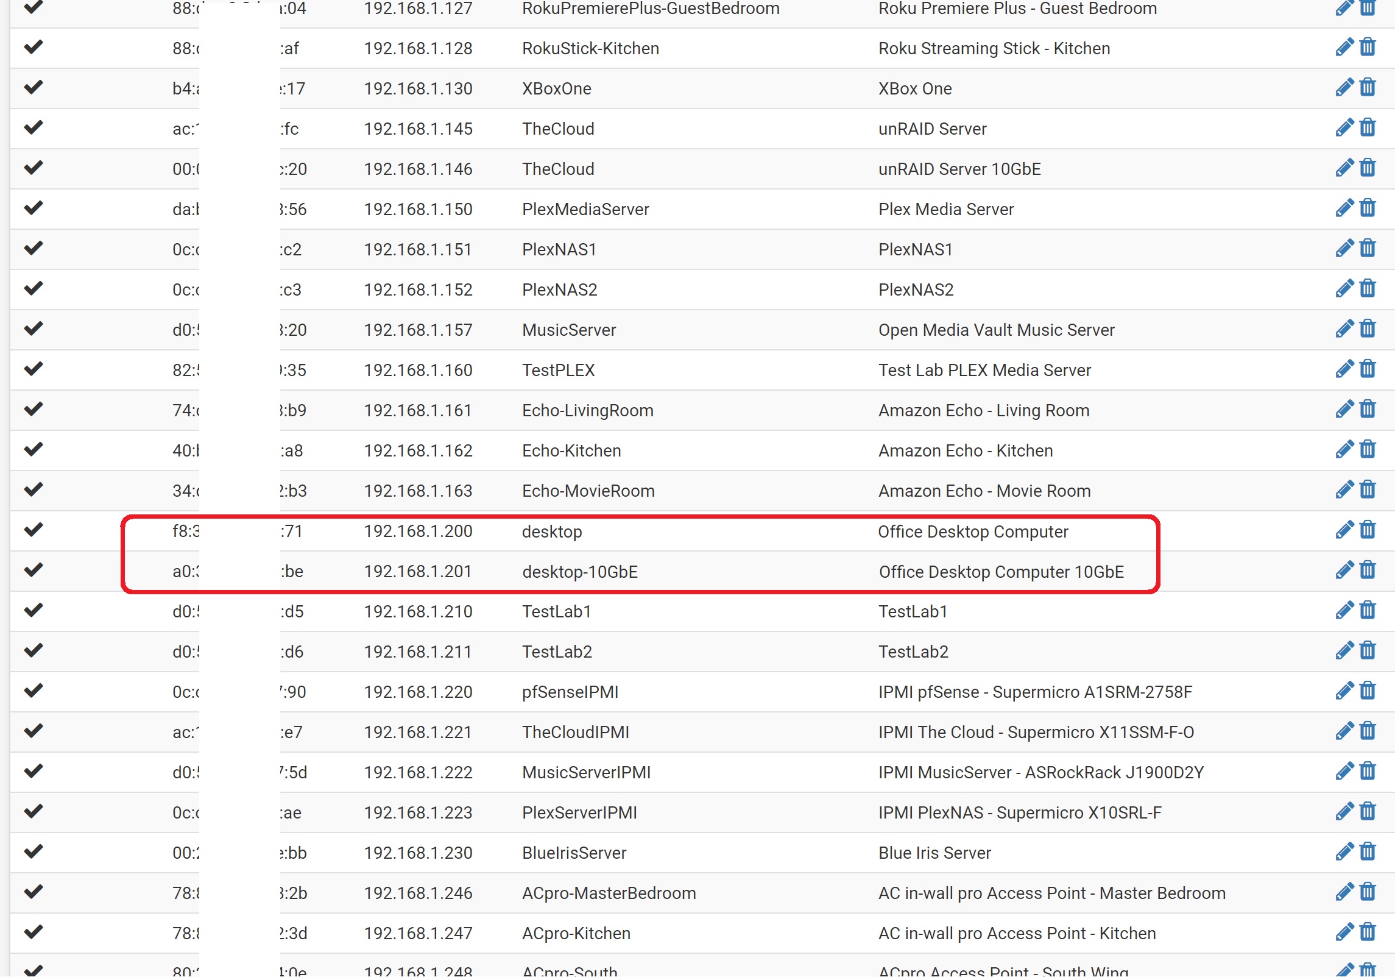This screenshot has height=977, width=1395.
Task: Click description Open Media Vault Music Server
Action: coord(997,330)
